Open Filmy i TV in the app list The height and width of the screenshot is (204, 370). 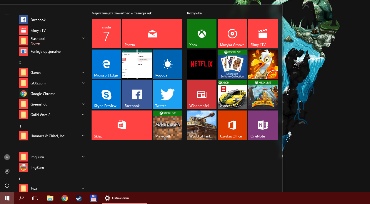(52, 30)
